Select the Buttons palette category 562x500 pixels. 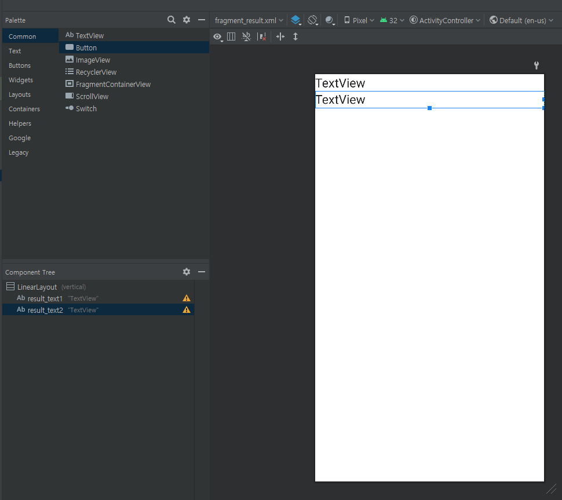tap(31, 65)
